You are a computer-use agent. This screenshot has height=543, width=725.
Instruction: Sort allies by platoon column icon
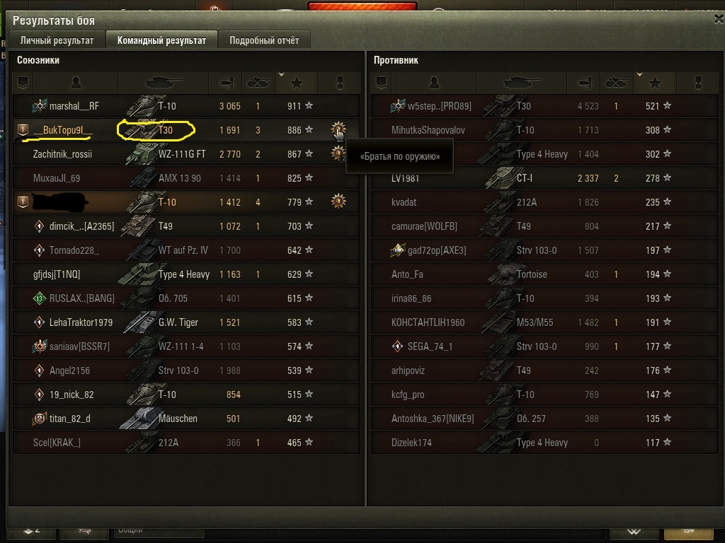pyautogui.click(x=23, y=83)
